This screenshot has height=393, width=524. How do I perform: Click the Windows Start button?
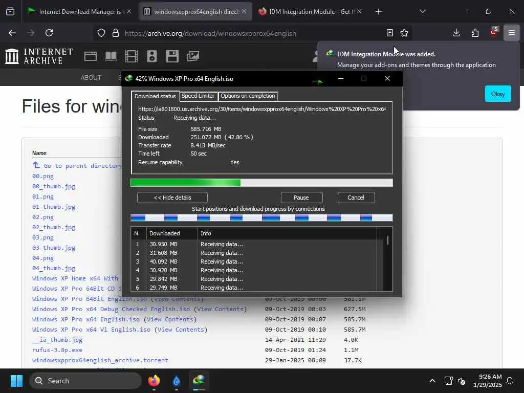(16, 381)
